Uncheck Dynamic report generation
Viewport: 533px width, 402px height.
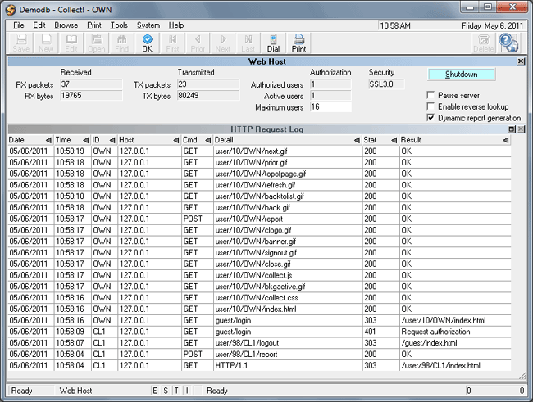click(430, 118)
